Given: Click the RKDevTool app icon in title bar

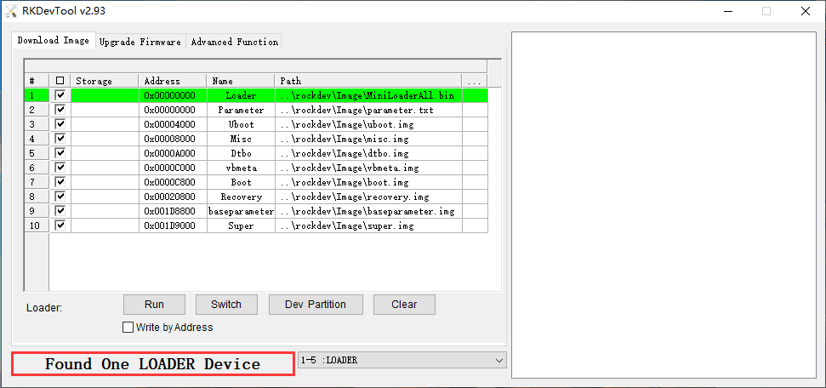Looking at the screenshot, I should click(x=11, y=11).
